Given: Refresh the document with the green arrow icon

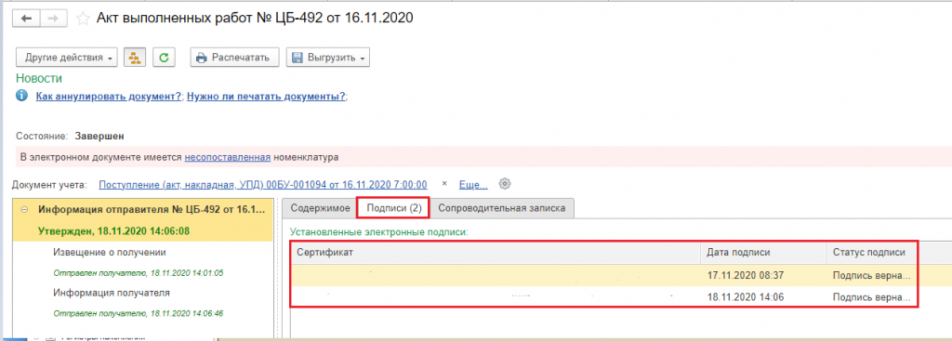Looking at the screenshot, I should pyautogui.click(x=164, y=58).
